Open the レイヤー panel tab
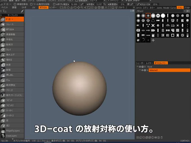Viewport: 191px width, 143px height. click(149, 63)
